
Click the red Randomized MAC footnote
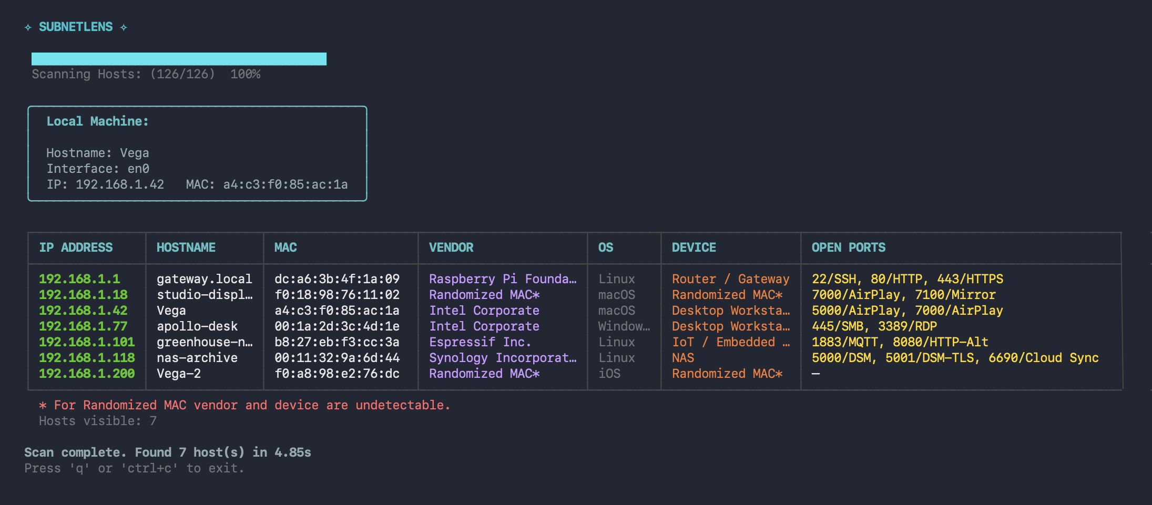tap(244, 405)
